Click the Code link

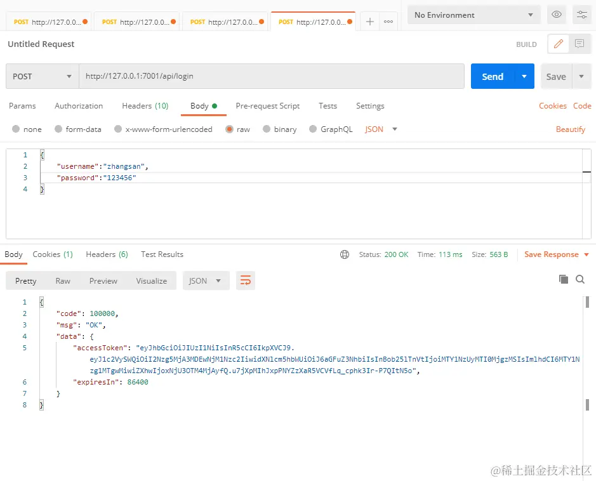(582, 105)
